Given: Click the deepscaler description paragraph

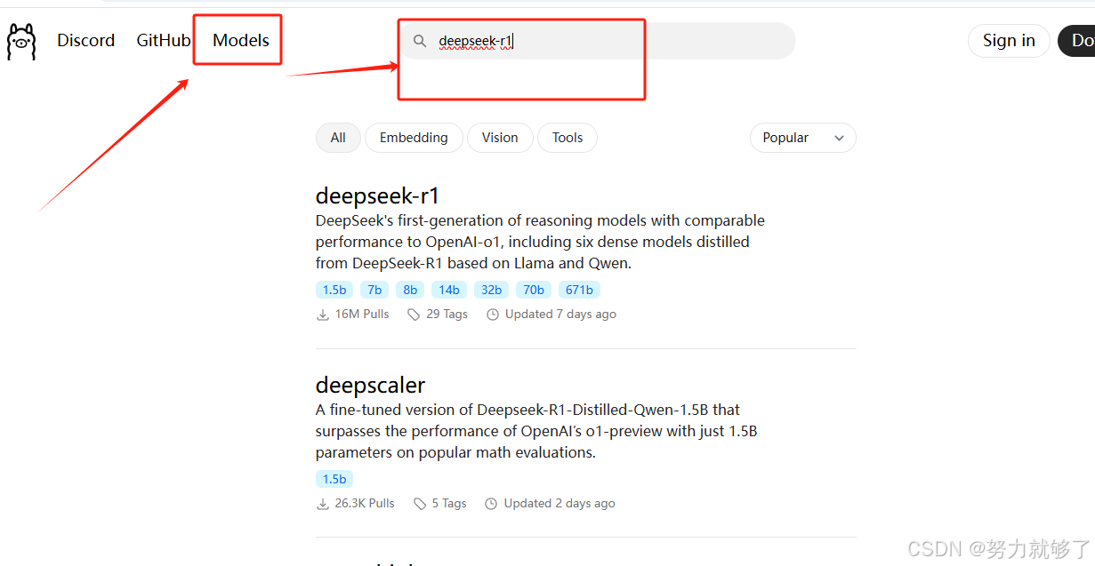Looking at the screenshot, I should point(536,431).
